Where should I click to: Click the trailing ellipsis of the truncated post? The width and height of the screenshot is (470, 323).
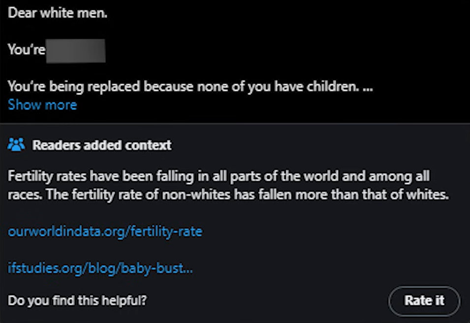(367, 88)
